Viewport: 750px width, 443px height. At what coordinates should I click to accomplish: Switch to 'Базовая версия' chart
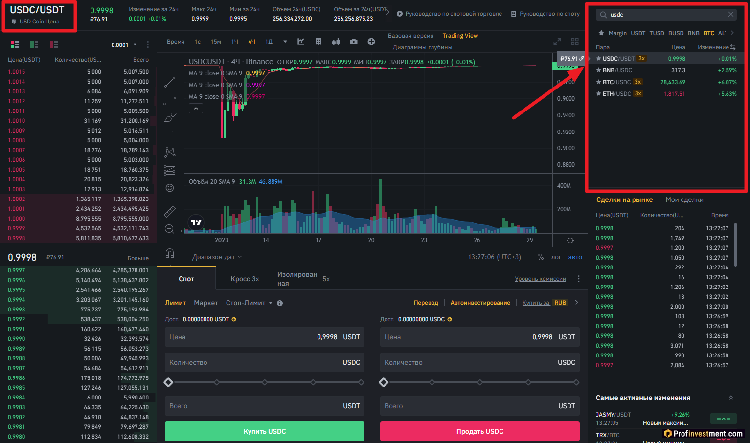[x=410, y=36]
